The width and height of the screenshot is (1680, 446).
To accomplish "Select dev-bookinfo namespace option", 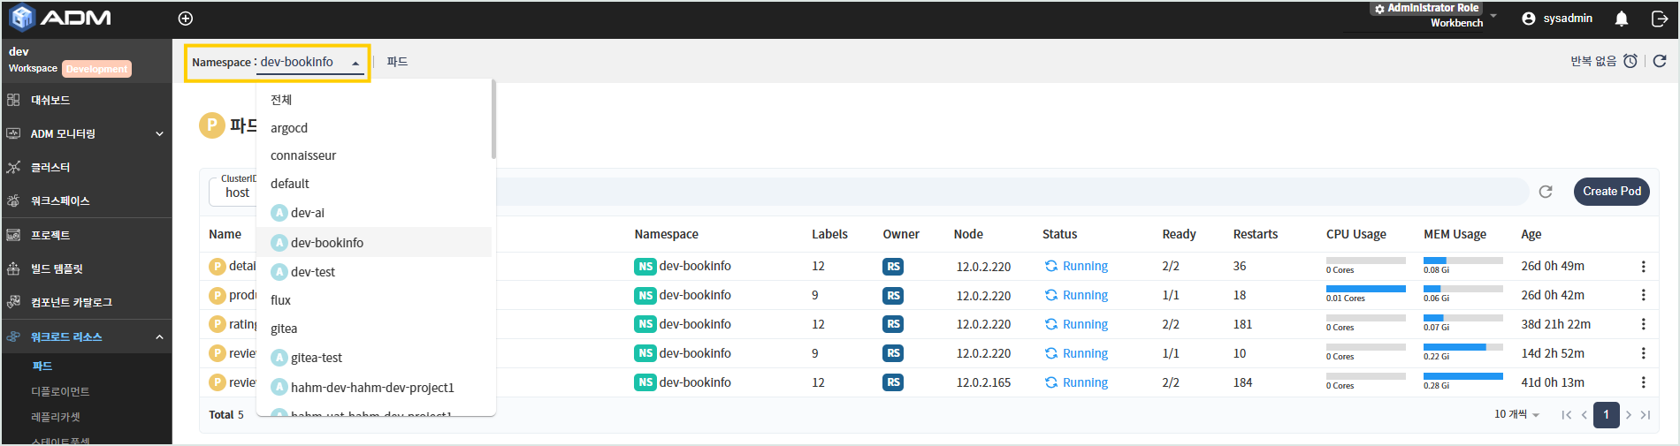I will pyautogui.click(x=375, y=243).
